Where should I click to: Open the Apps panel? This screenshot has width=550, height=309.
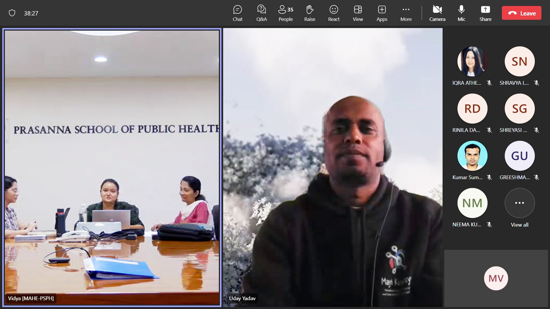click(382, 13)
